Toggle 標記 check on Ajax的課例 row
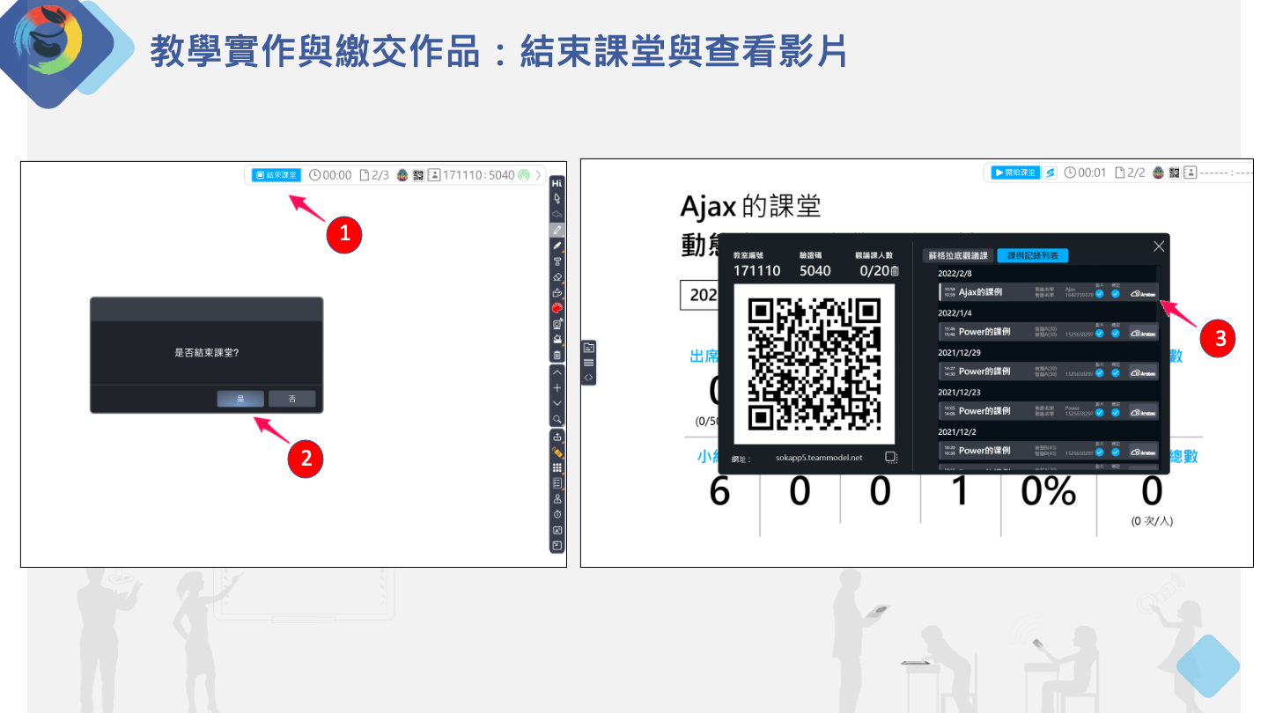 (x=1116, y=294)
